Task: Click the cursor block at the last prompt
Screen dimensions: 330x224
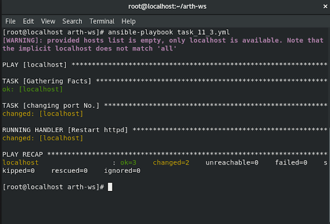Action: 110,187
